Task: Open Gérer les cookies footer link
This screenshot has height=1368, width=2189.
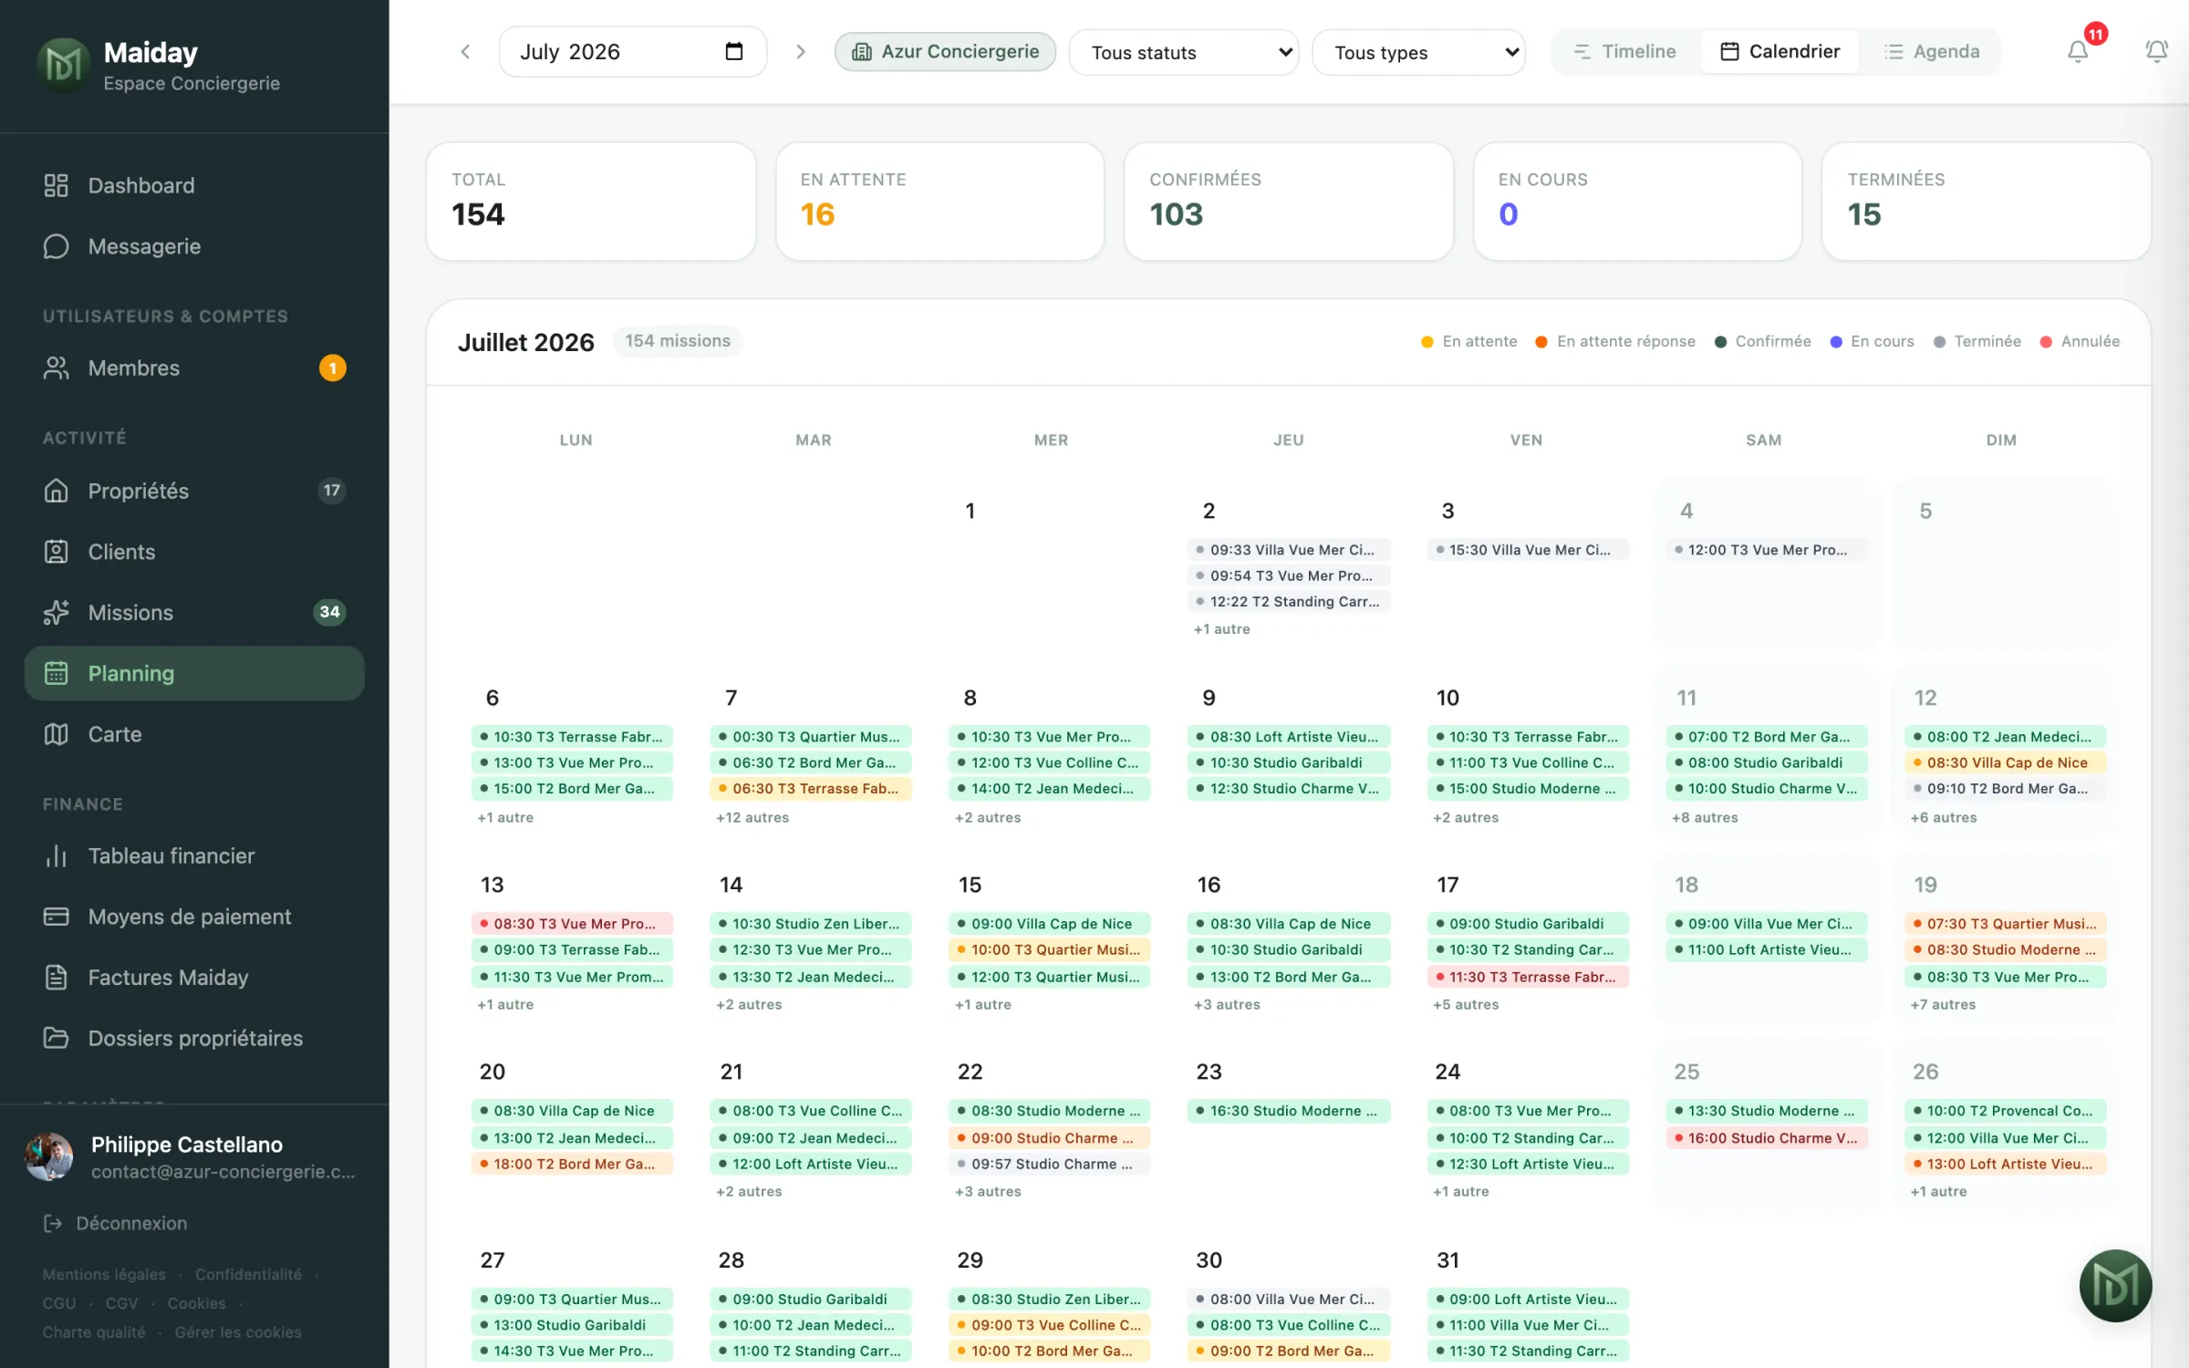Action: (x=238, y=1332)
